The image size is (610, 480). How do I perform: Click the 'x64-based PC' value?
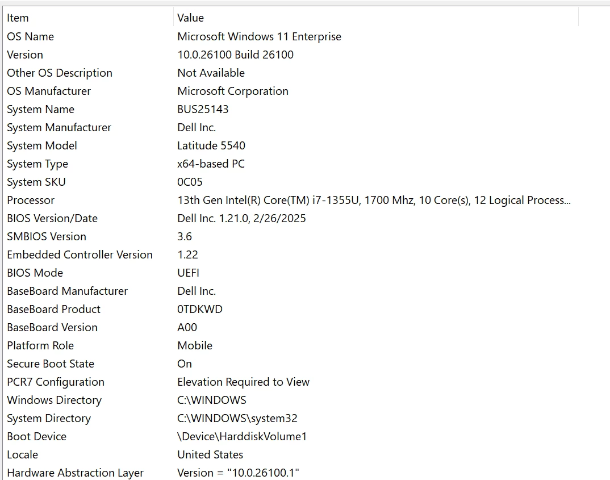pos(211,164)
